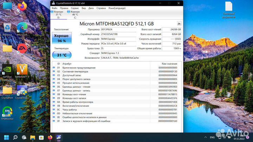Click the GeForce Experience desktop icon
The width and height of the screenshot is (253, 142).
(x=7, y=73)
